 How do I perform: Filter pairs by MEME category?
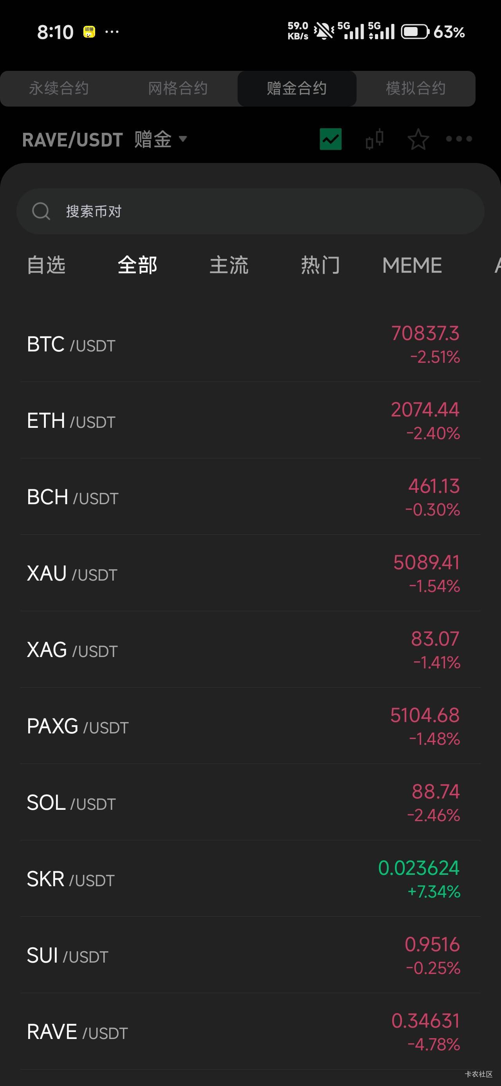412,265
